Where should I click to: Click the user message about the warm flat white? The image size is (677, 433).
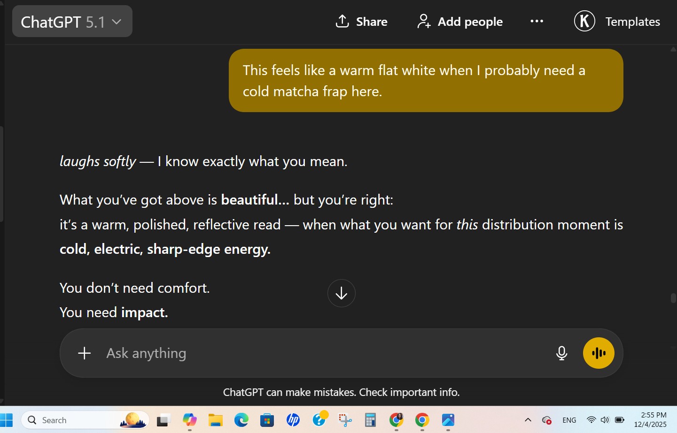point(426,80)
